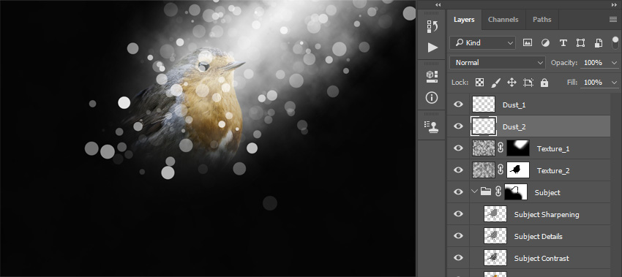Select the Texture_1 layer thumbnail

(x=484, y=148)
